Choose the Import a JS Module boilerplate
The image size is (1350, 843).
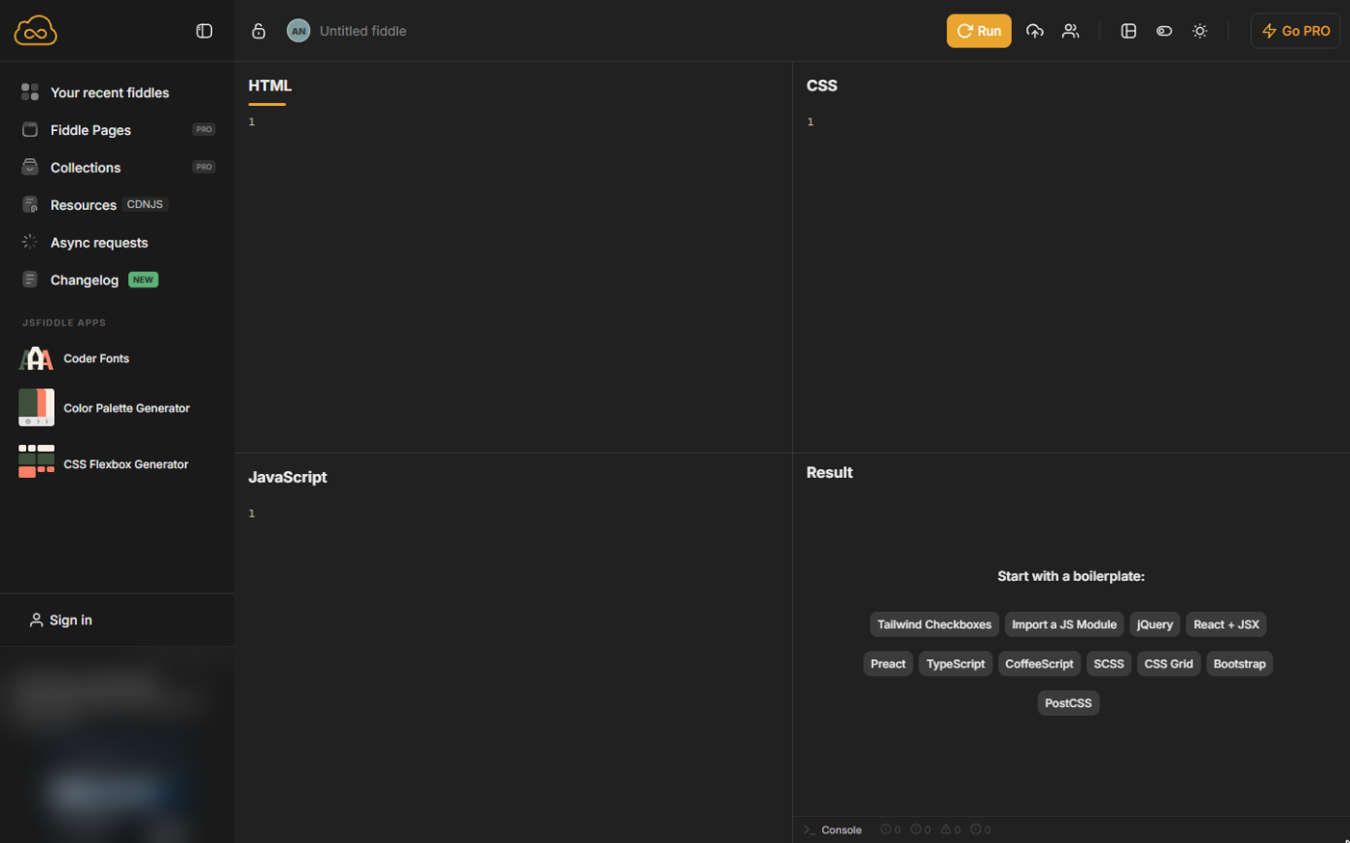tap(1064, 624)
